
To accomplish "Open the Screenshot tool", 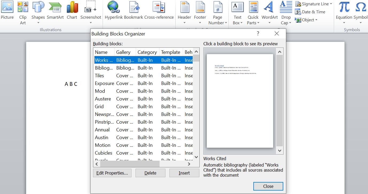I will (91, 13).
